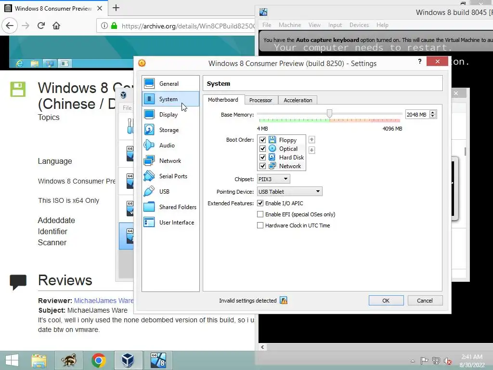Click VM window horizontal scrollbar left arrow
The image size is (493, 370).
262,347
